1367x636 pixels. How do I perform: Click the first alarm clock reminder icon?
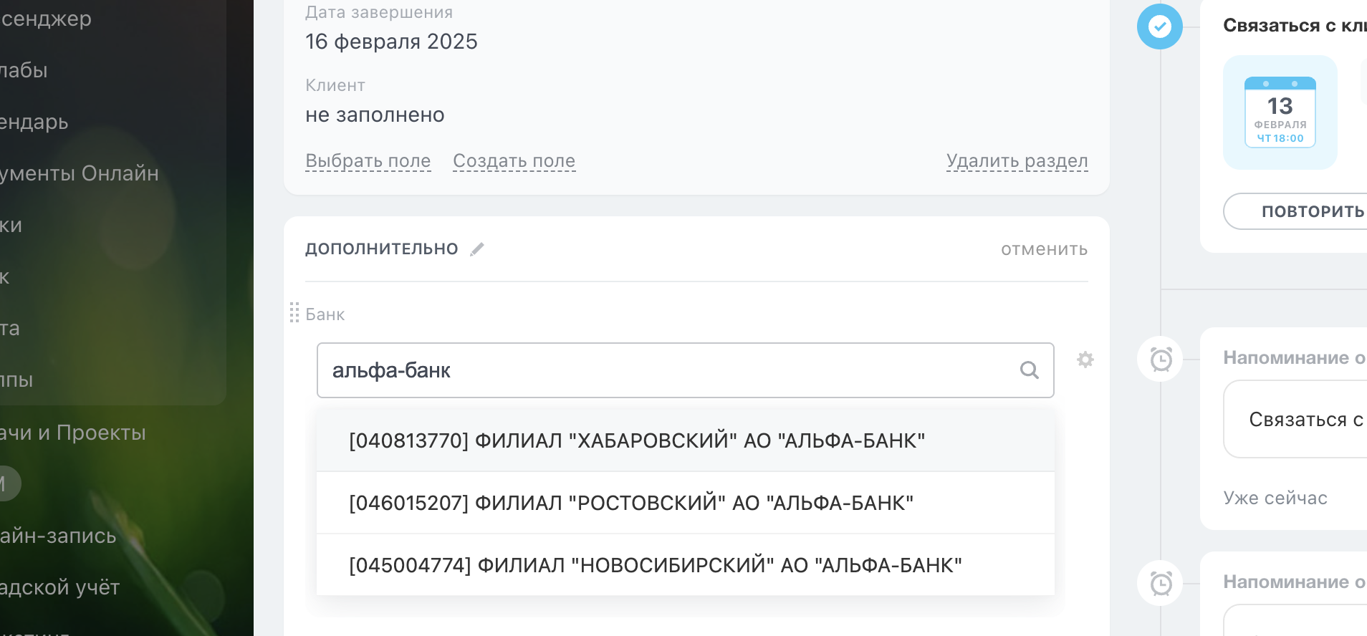pos(1161,359)
